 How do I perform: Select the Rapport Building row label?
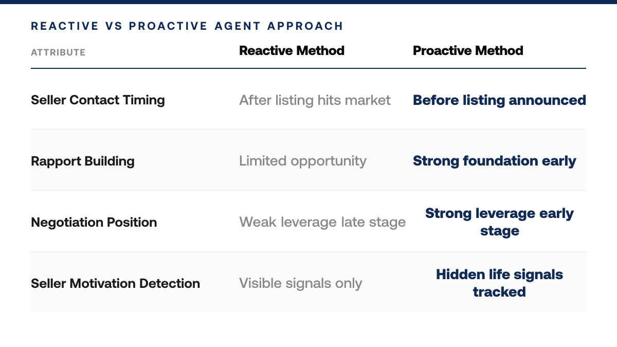[83, 161]
